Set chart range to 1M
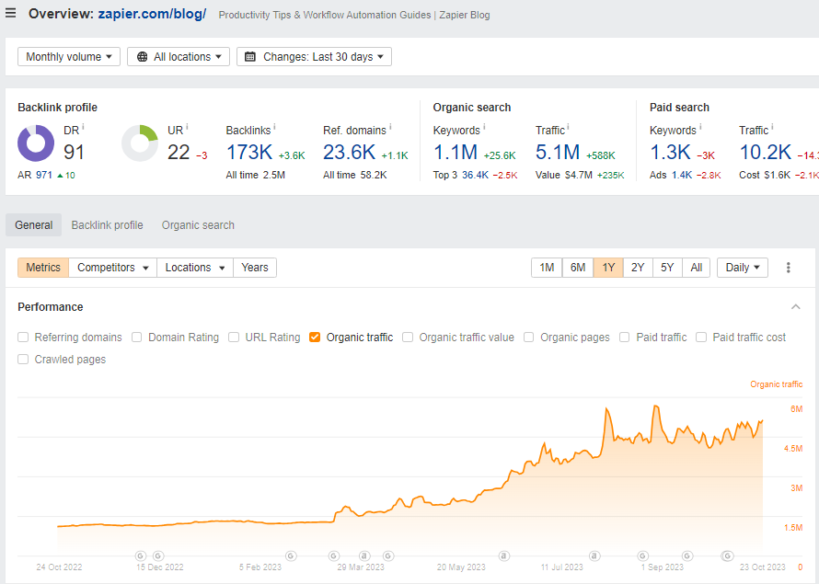Screen dimensions: 819x584 point(547,268)
